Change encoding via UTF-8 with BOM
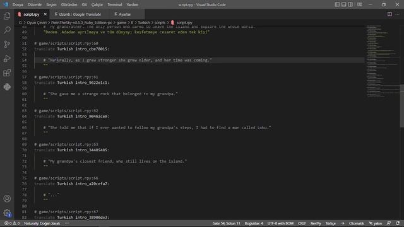The image size is (404, 227). tap(280, 223)
